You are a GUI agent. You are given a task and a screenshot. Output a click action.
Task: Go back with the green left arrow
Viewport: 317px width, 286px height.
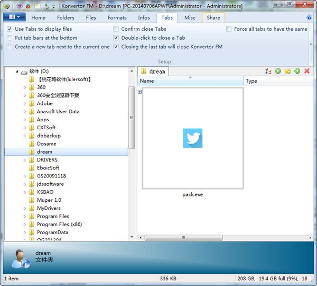pos(278,71)
